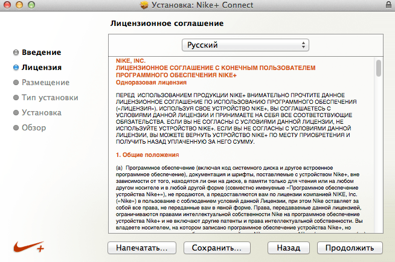Image resolution: width=395 pixels, height=262 pixels.
Task: Click the bullet beside Введение
Action: tap(16, 53)
